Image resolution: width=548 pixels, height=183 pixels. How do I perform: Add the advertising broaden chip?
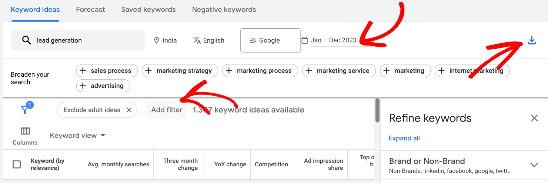(103, 86)
